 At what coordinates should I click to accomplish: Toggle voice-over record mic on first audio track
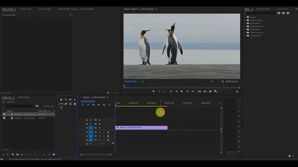pos(108,132)
